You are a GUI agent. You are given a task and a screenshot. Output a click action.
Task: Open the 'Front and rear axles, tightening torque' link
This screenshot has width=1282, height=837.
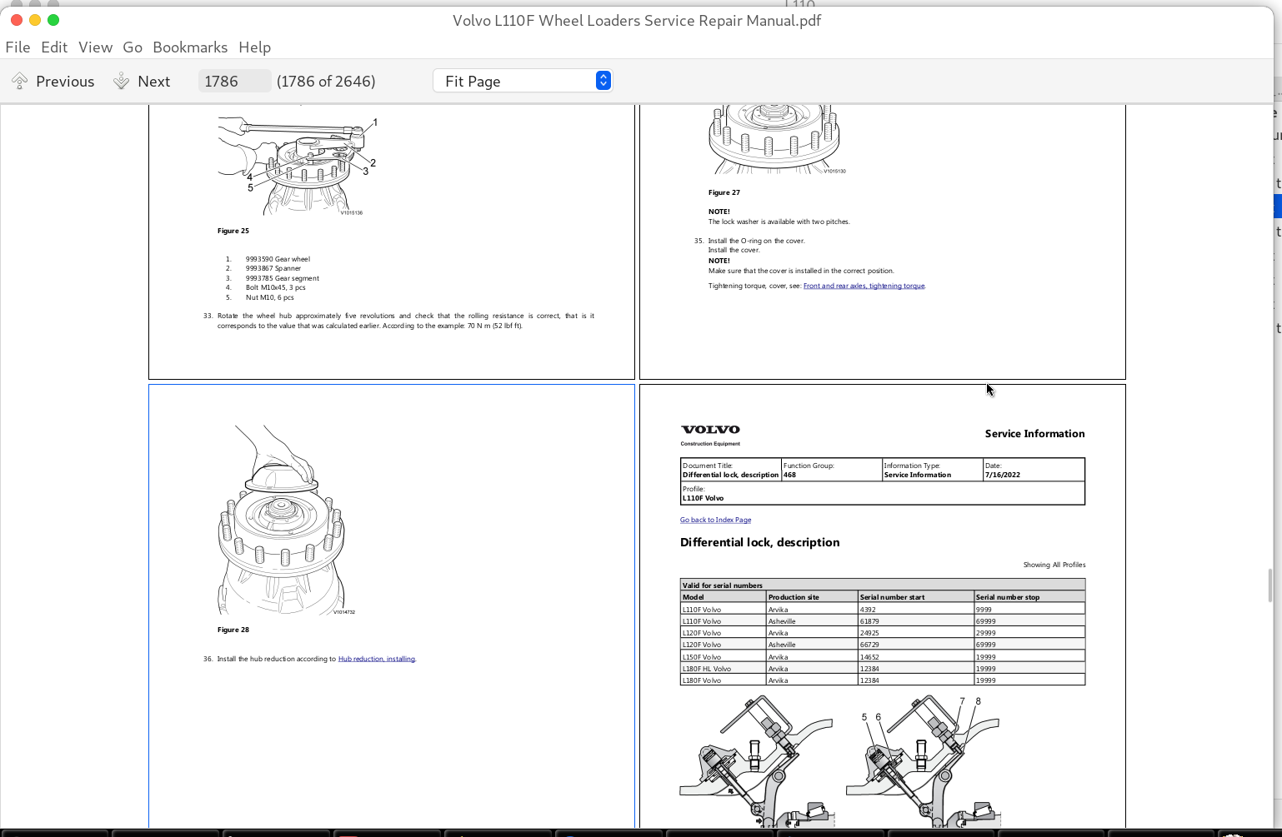[x=864, y=286]
